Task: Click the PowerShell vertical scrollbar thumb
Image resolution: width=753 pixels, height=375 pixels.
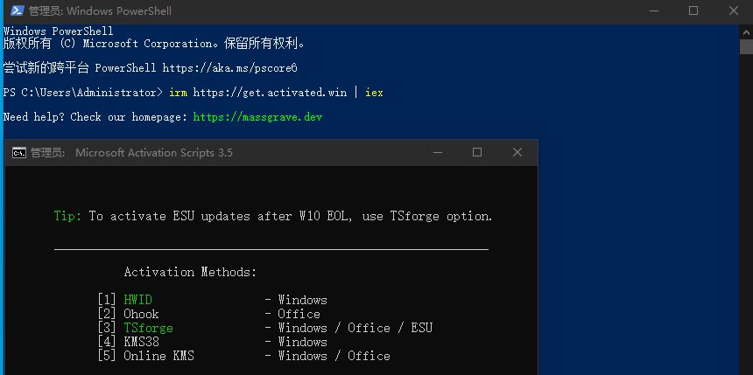Action: click(x=746, y=47)
